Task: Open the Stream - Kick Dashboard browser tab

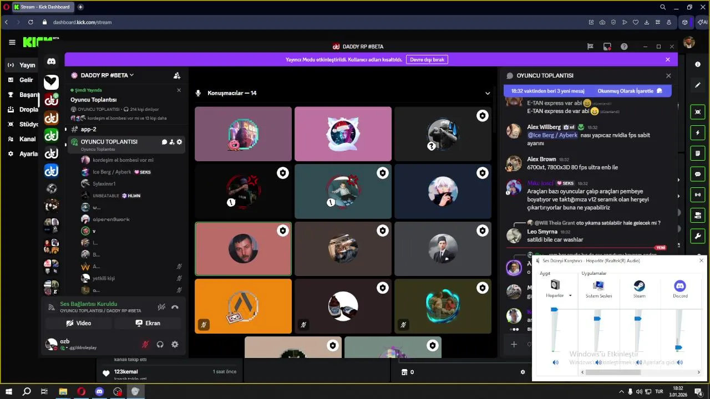Action: 42,7
